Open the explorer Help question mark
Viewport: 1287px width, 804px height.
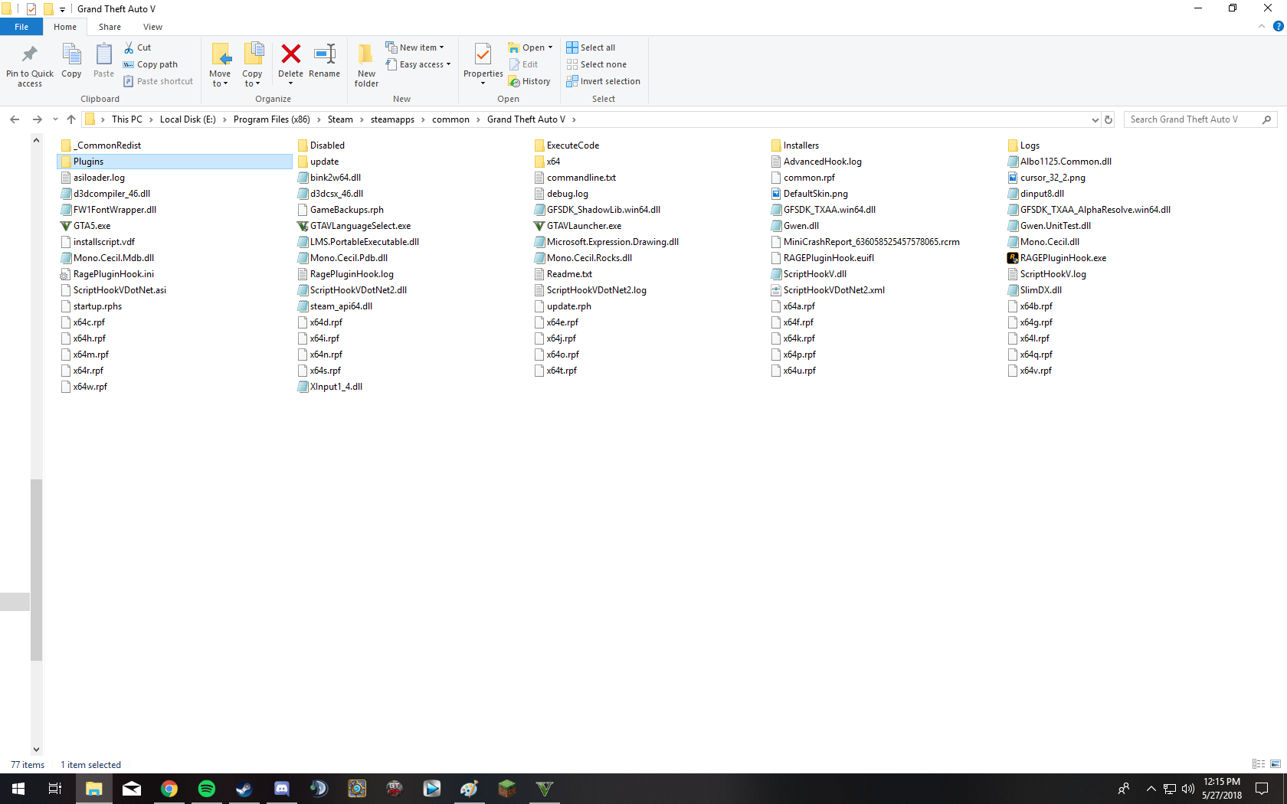coord(1278,26)
